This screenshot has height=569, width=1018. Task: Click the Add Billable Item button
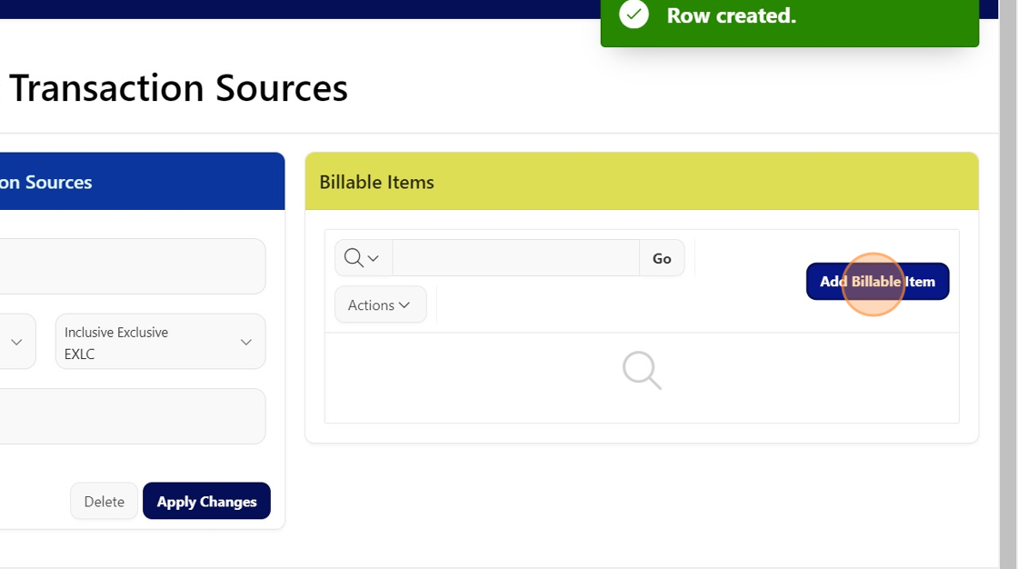[877, 282]
